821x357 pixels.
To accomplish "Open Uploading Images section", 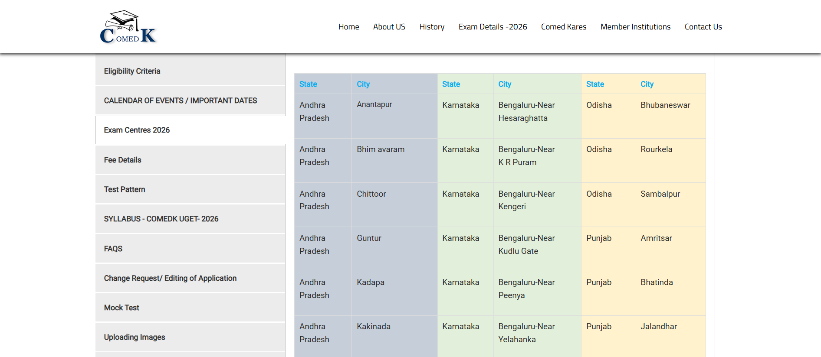I will (x=135, y=337).
